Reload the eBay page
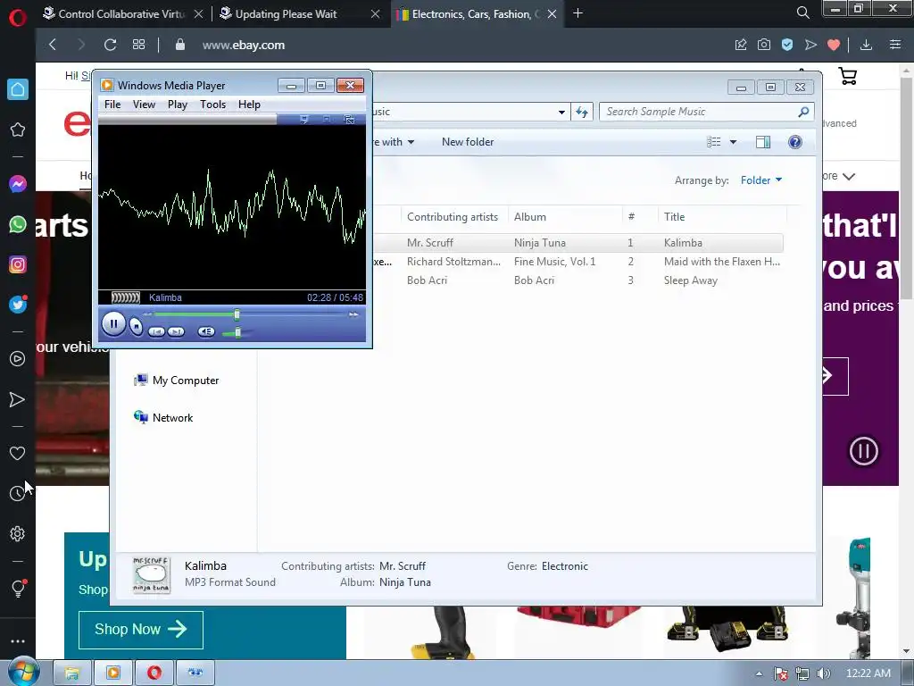Screen dimensions: 914x686 click(110, 45)
